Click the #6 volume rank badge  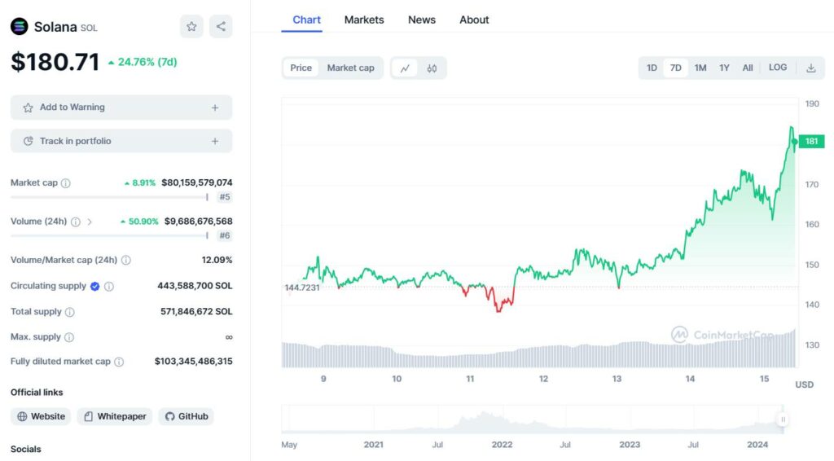point(225,236)
